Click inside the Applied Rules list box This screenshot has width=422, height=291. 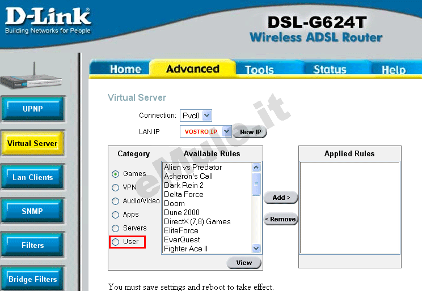(x=349, y=208)
